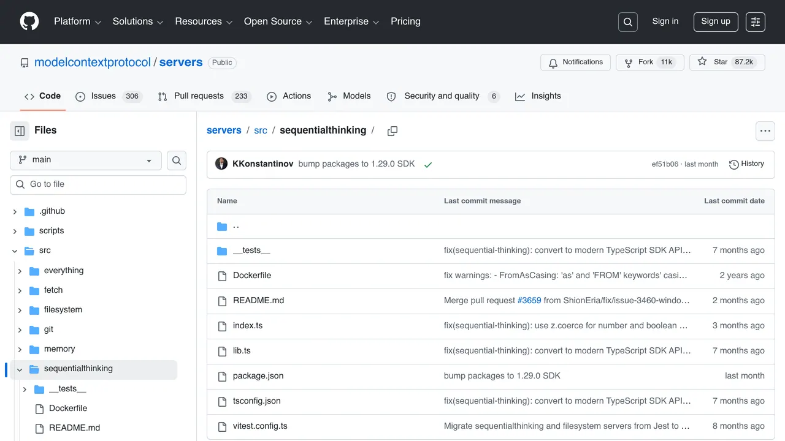This screenshot has width=785, height=441.
Task: Switch to the Issues tab
Action: (109, 96)
